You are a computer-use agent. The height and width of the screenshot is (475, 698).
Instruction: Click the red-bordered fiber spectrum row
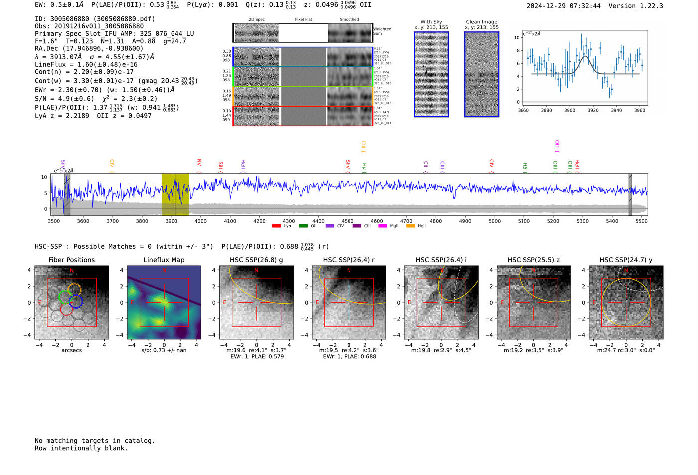coord(303,116)
